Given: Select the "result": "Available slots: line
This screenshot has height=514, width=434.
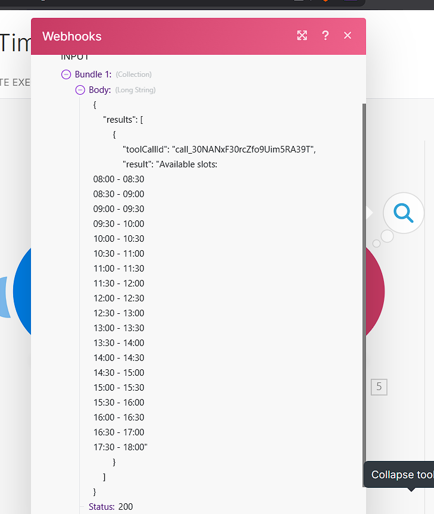Looking at the screenshot, I should click(170, 164).
